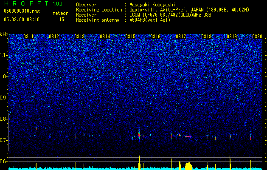The height and width of the screenshot is (170, 267).
Task: Click the 0319 time marker
Action: pyautogui.click(x=232, y=37)
